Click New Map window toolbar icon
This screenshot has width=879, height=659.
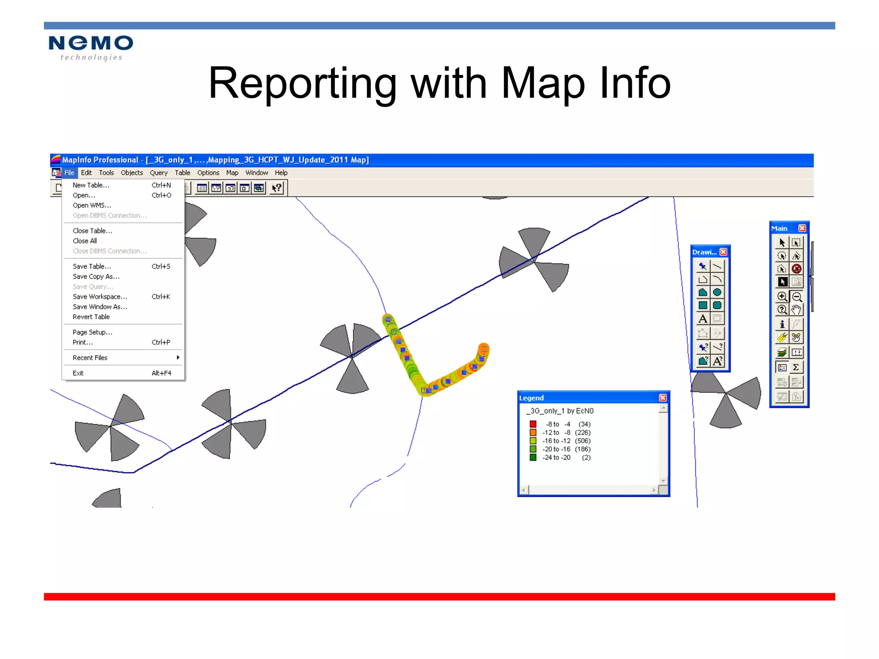click(216, 188)
